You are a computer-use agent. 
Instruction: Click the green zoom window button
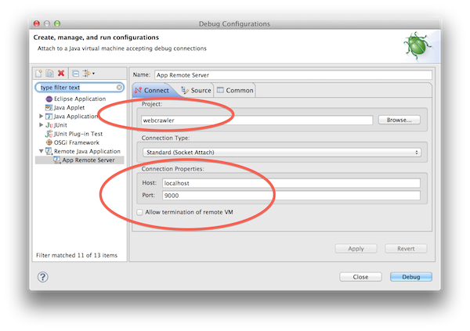(x=57, y=23)
